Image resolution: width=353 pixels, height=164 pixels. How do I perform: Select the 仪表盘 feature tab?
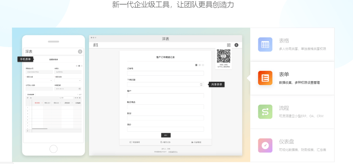click(x=292, y=145)
